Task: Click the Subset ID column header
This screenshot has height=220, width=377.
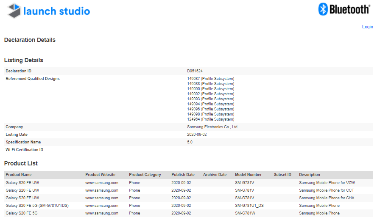Action: [x=282, y=175]
